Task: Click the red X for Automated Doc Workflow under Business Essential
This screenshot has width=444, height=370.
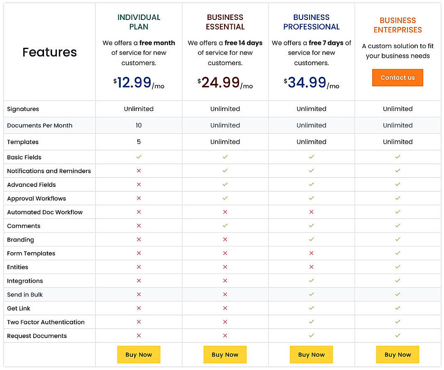Action: (x=225, y=212)
